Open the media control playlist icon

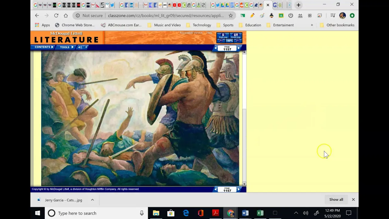[x=333, y=16]
